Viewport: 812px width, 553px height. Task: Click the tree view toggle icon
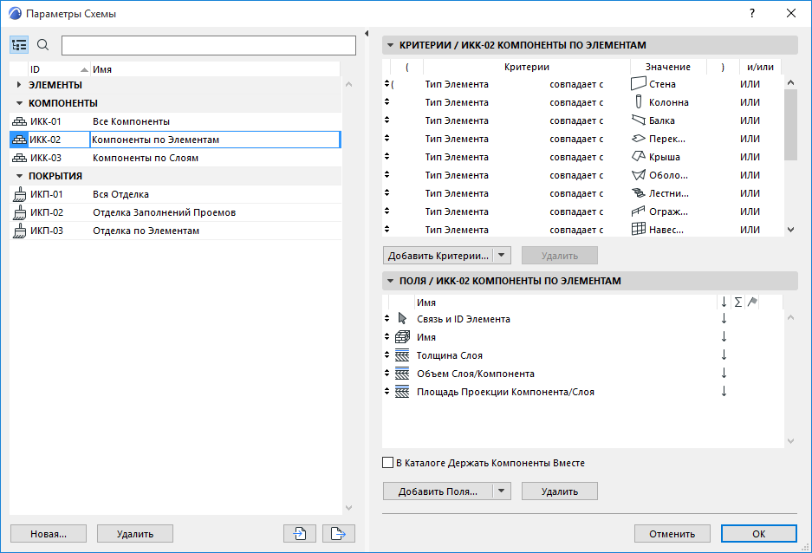point(19,46)
